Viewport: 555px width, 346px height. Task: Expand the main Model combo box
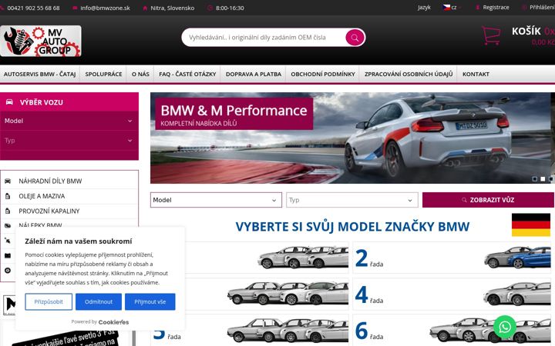[x=216, y=200]
